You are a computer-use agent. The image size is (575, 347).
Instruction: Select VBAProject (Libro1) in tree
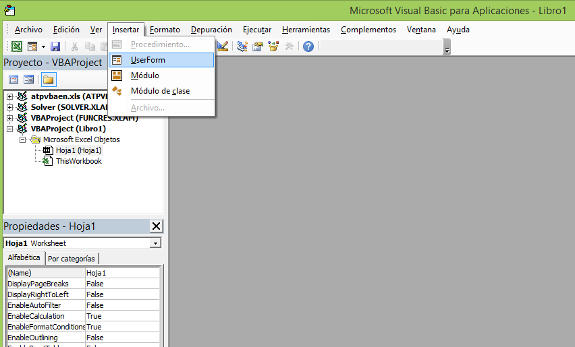point(68,129)
